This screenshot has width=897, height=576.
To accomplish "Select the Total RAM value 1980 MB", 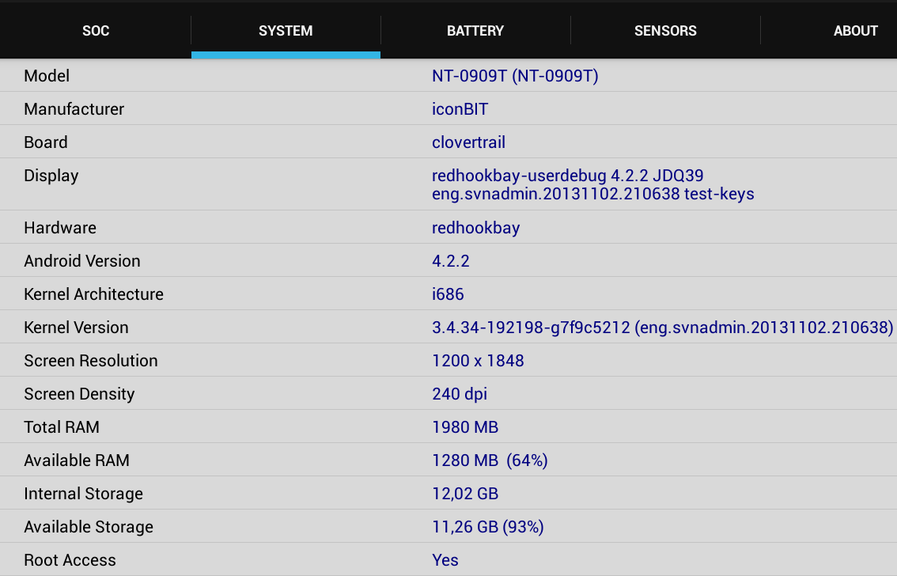I will tap(465, 427).
